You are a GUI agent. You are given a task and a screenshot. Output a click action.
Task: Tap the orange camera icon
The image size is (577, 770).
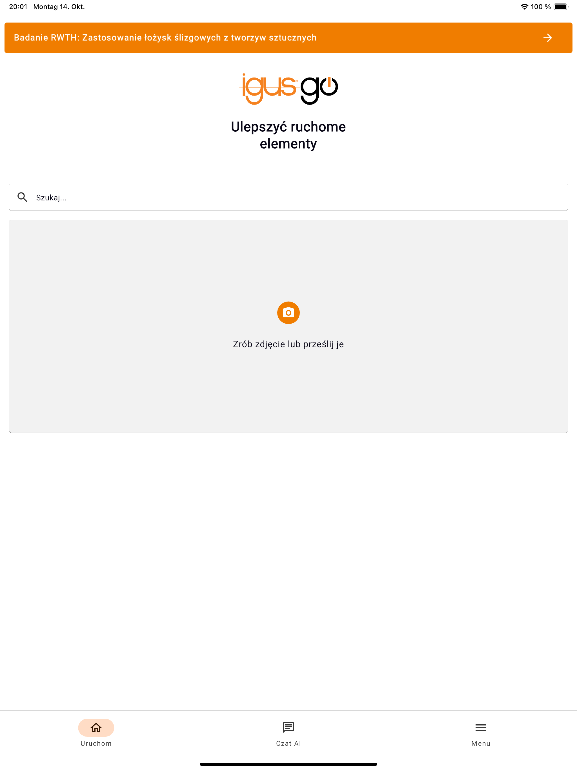coord(288,313)
